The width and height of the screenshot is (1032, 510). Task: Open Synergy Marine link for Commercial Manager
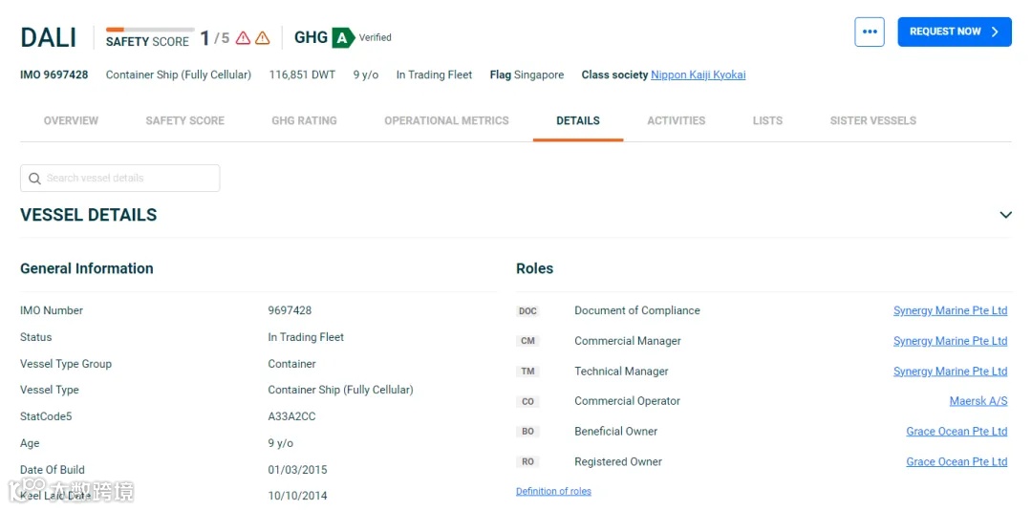click(951, 341)
